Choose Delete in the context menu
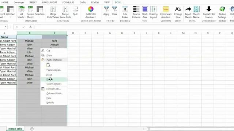The height and width of the screenshot is (131, 234). 54,79
